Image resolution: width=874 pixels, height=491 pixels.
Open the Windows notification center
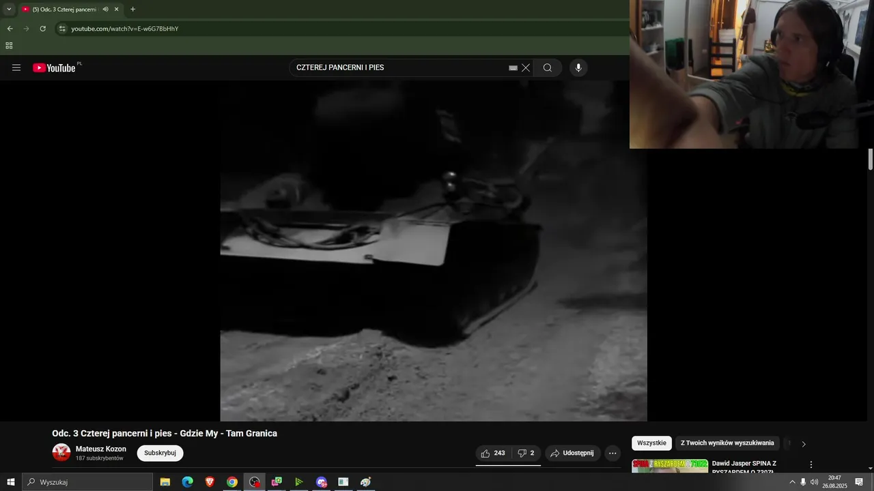click(x=860, y=482)
